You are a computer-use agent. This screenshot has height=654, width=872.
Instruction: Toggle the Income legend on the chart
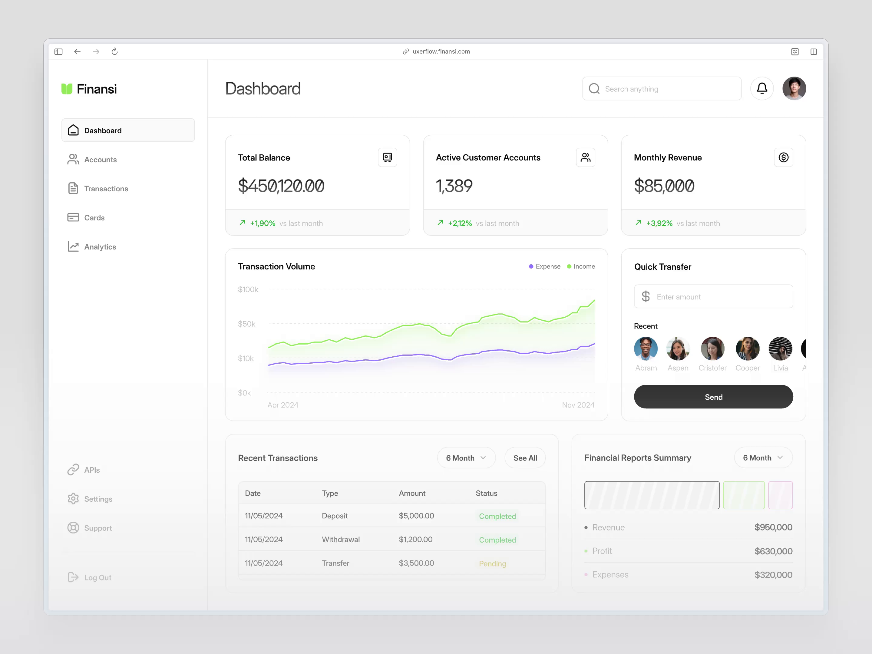click(581, 266)
